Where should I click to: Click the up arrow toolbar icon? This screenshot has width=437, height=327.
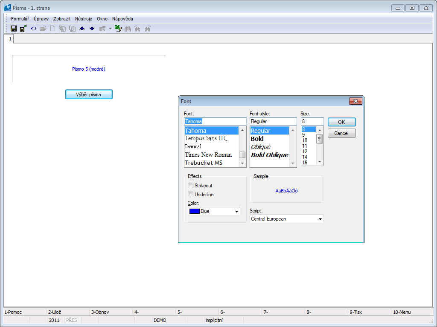[82, 29]
